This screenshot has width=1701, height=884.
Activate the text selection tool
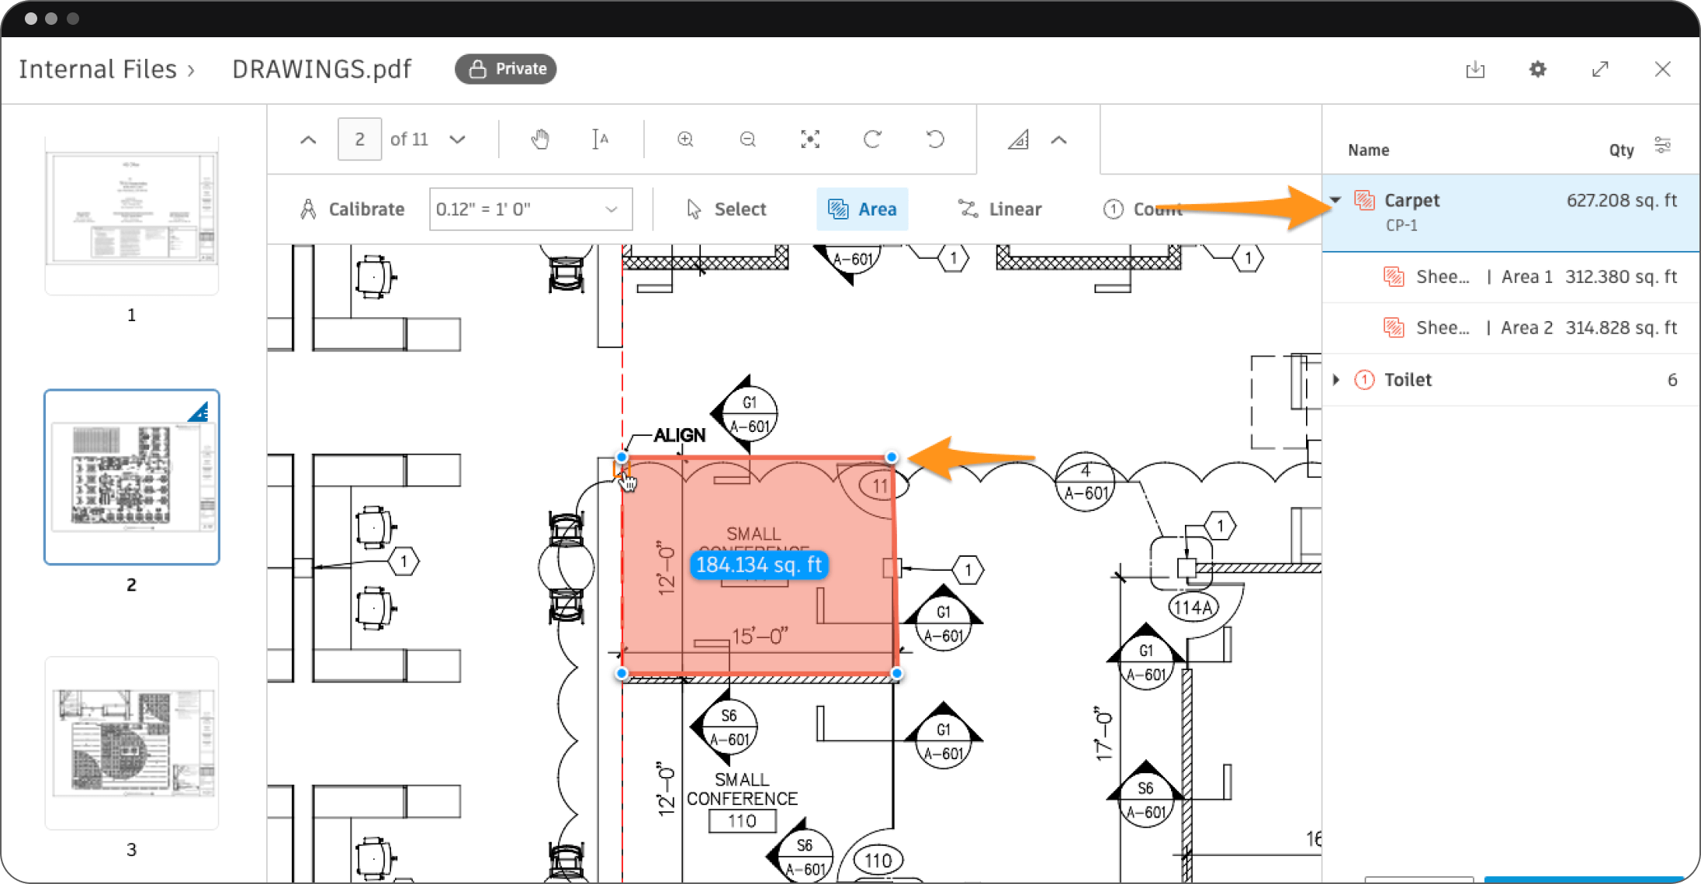pyautogui.click(x=600, y=140)
